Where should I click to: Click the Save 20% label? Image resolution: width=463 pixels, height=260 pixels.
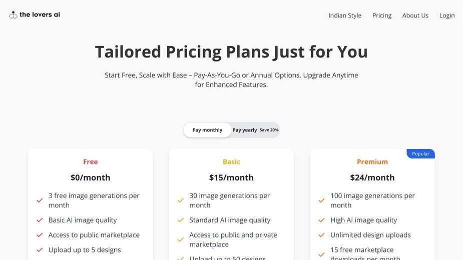click(x=269, y=130)
